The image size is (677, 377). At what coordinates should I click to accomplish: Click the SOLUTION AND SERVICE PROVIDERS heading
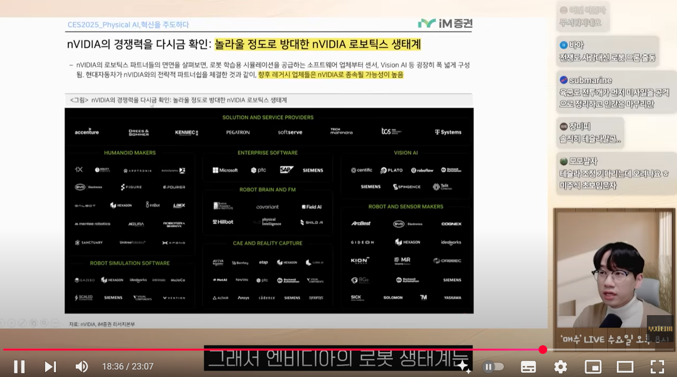[268, 117]
